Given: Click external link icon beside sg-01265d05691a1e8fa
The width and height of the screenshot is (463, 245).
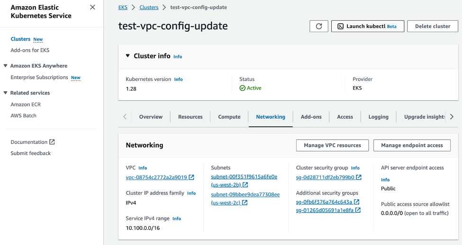Looking at the screenshot, I should [358, 210].
